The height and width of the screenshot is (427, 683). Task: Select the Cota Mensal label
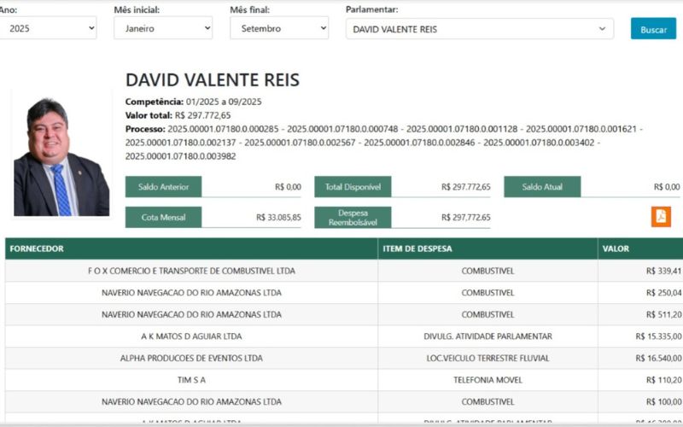click(163, 217)
